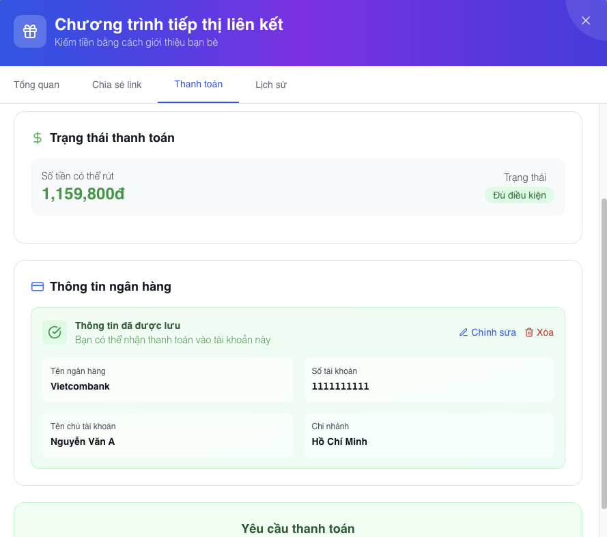Click the red trash bin icon
Viewport: 607px width, 537px height.
529,332
